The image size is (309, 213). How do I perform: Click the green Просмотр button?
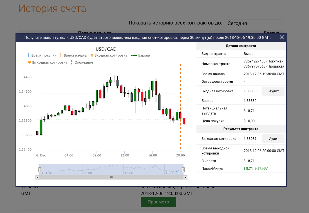[x=158, y=202]
